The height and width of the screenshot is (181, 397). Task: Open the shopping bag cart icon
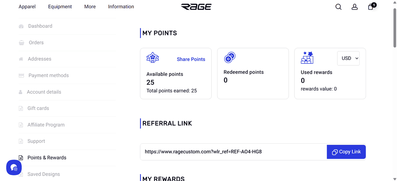(x=371, y=7)
